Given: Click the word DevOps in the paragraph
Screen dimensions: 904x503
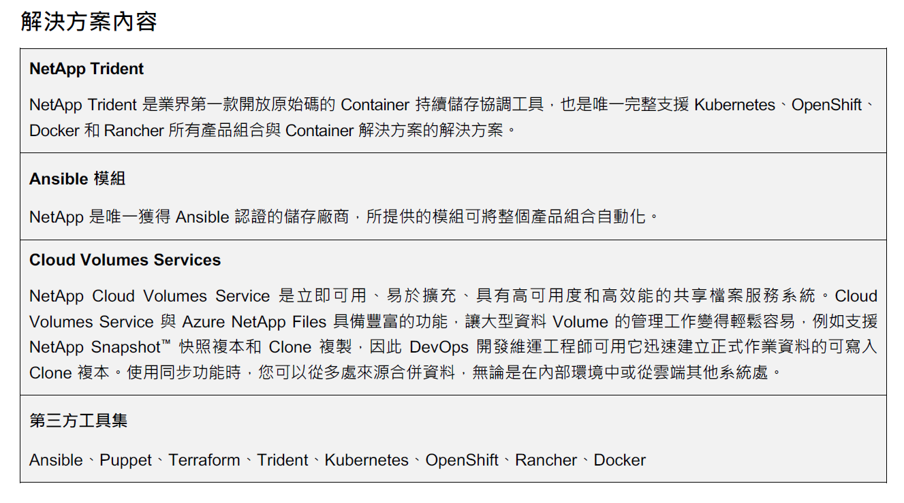Looking at the screenshot, I should coord(439,347).
